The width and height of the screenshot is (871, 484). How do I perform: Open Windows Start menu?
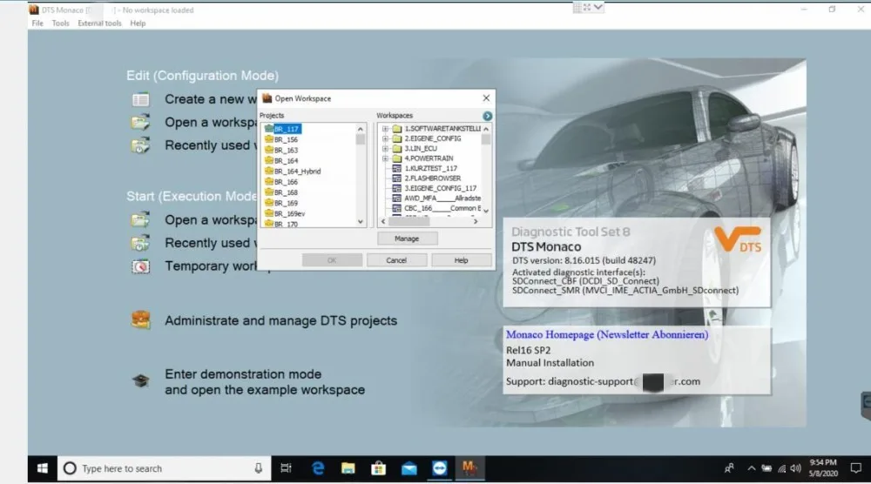pyautogui.click(x=42, y=468)
